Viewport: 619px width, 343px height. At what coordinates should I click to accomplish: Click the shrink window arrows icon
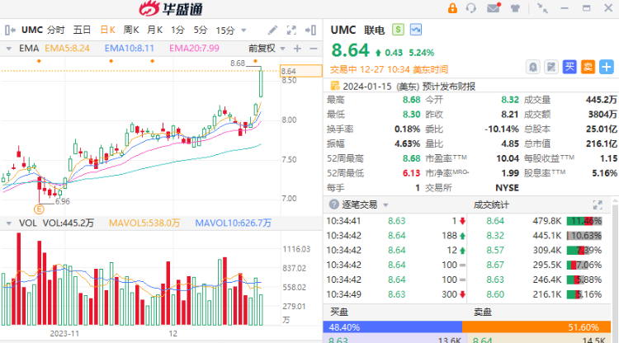point(542,8)
